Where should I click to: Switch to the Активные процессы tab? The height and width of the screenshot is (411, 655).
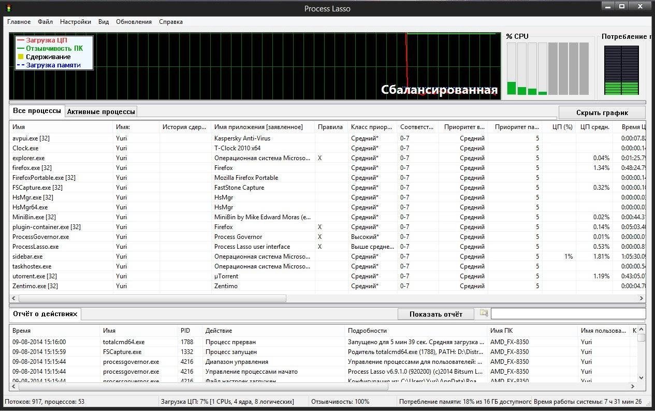click(101, 111)
